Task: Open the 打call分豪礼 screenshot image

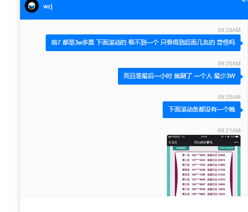Action: pyautogui.click(x=204, y=166)
